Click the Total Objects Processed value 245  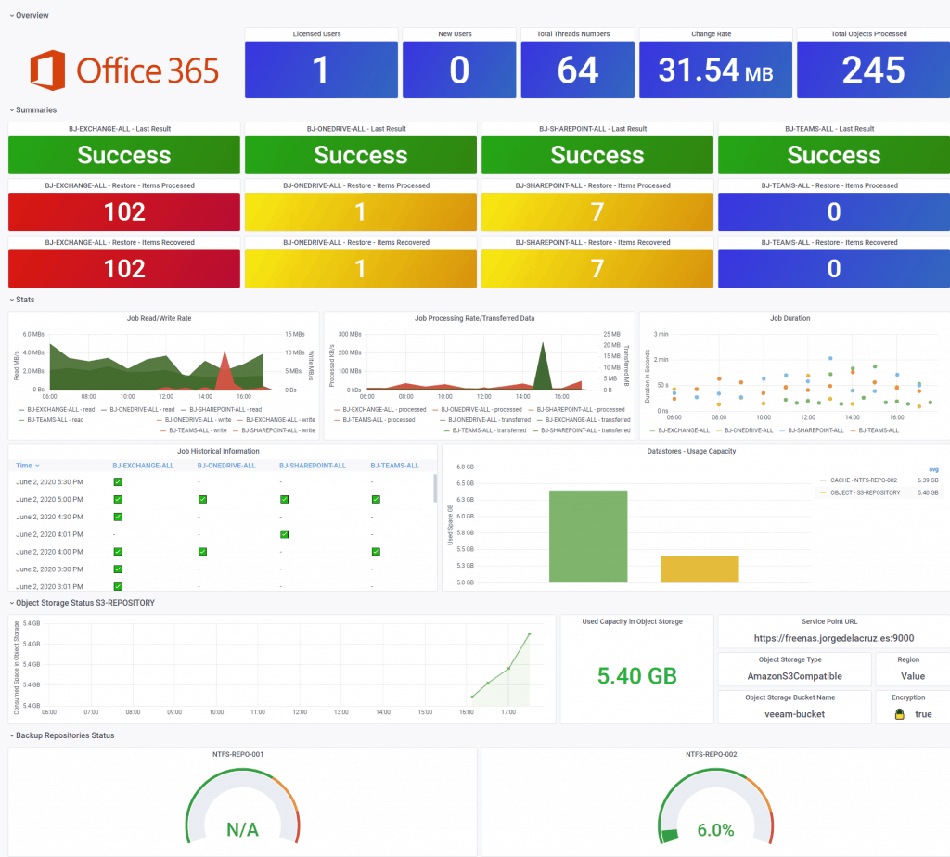tap(873, 70)
